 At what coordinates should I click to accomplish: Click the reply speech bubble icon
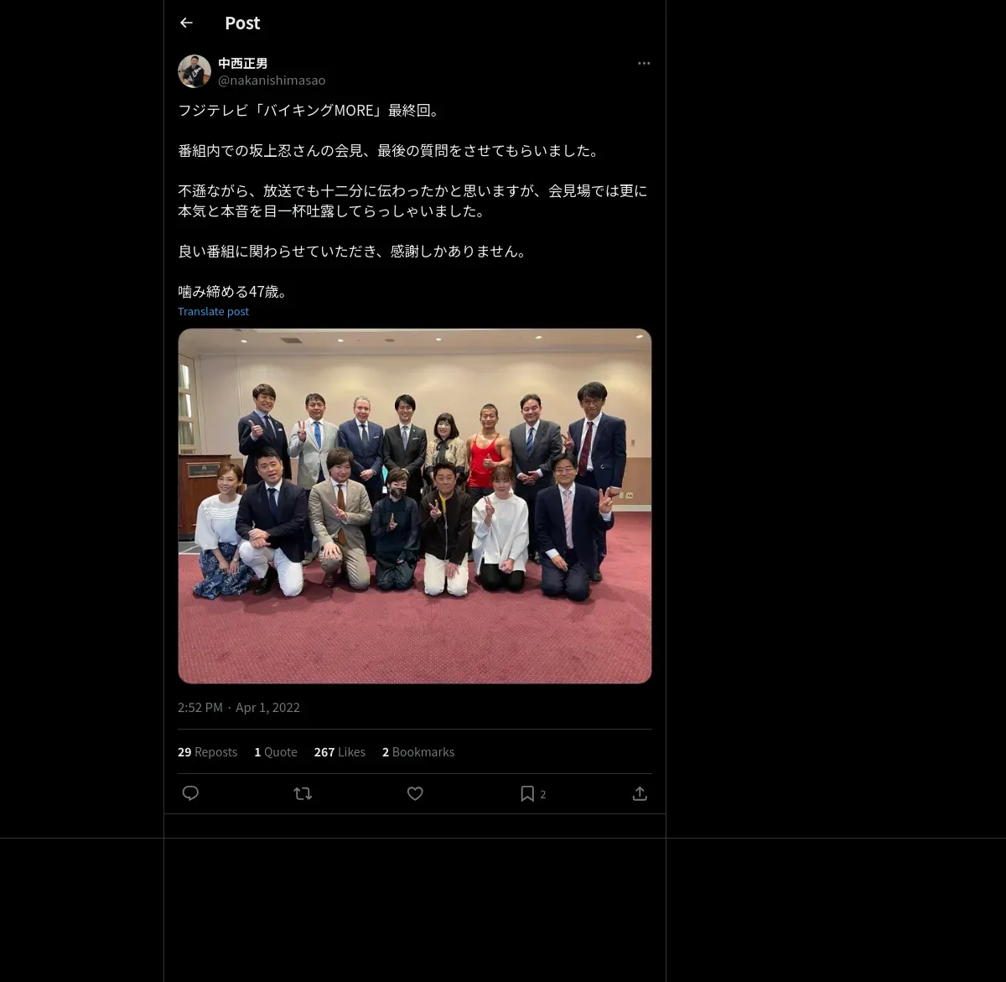[x=190, y=793]
